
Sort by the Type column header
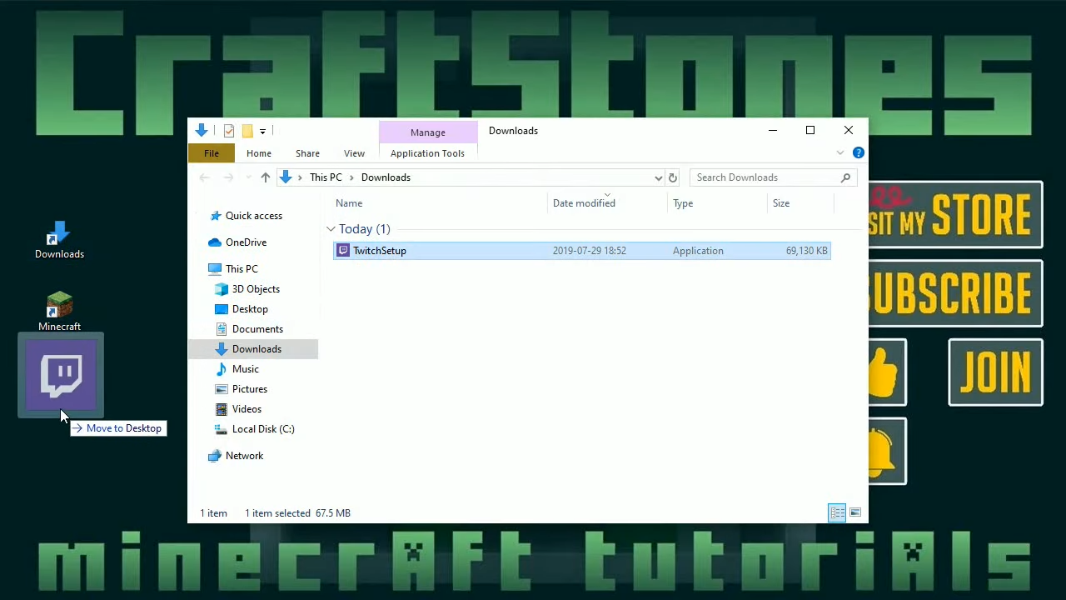pyautogui.click(x=717, y=203)
